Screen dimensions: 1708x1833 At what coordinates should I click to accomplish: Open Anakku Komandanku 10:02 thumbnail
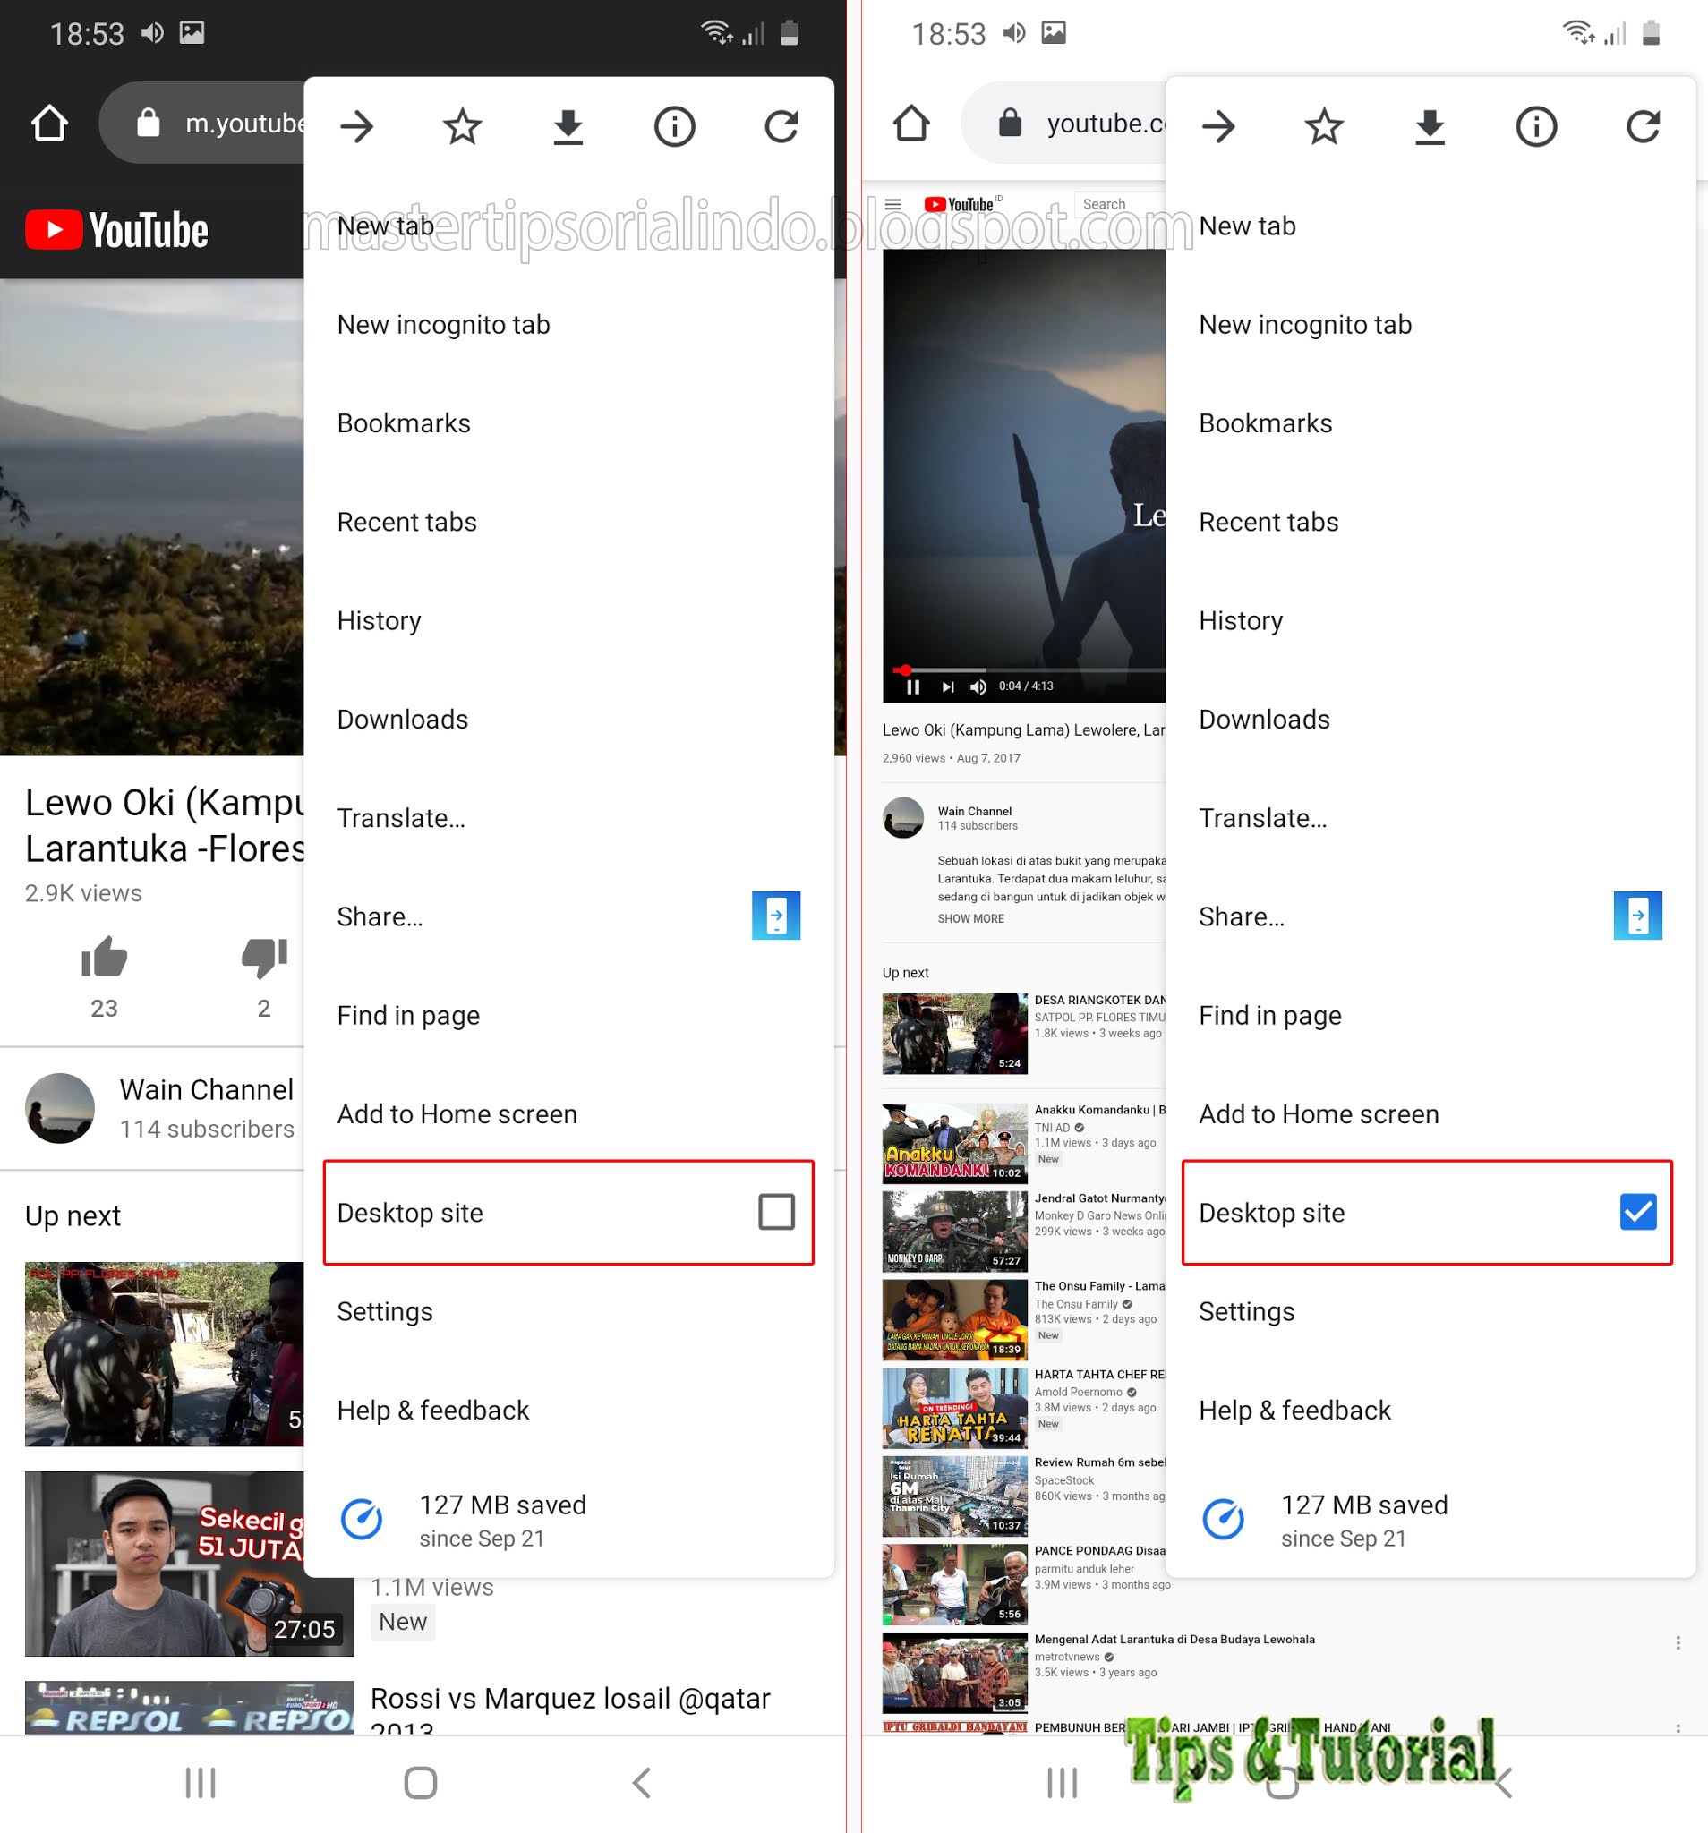tap(954, 1142)
